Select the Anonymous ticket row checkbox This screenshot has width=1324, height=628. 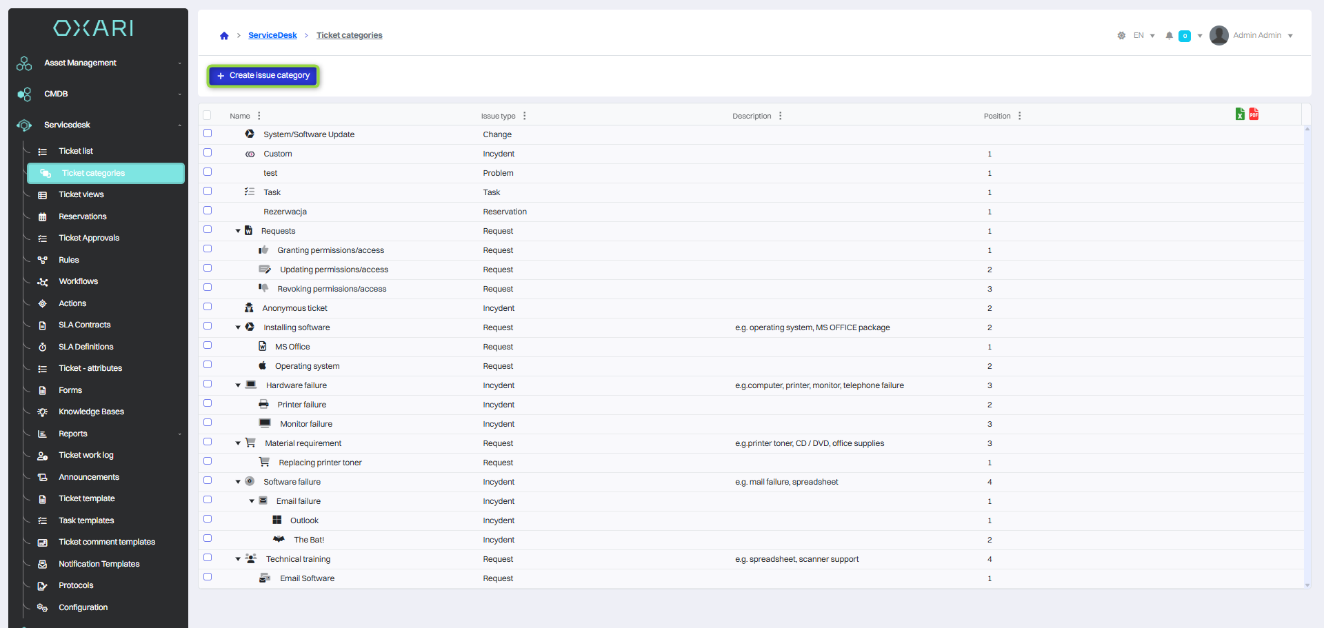[x=208, y=307]
